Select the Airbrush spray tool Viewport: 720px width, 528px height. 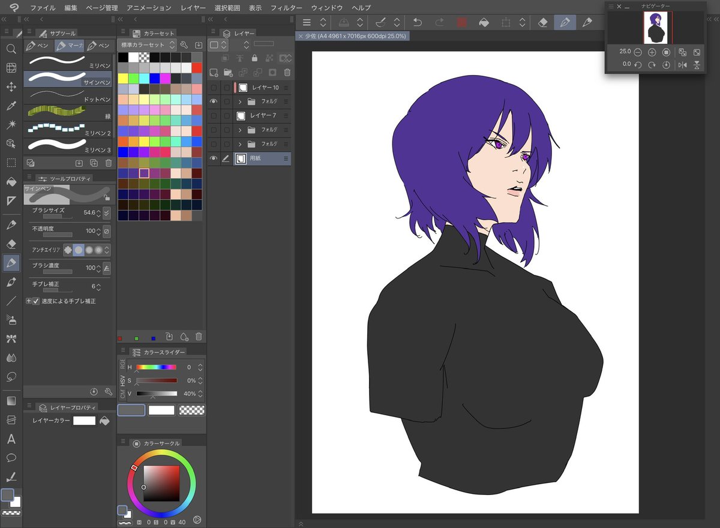tap(11, 320)
